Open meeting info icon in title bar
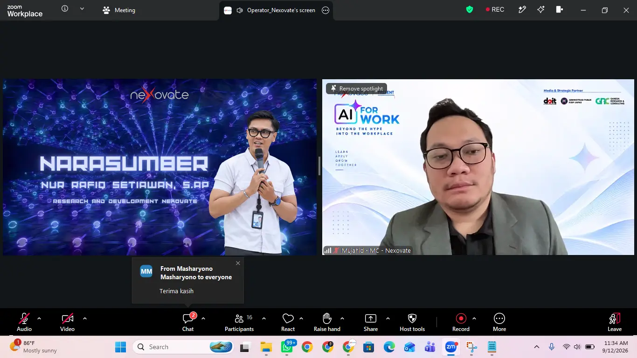637x358 pixels. [x=65, y=8]
